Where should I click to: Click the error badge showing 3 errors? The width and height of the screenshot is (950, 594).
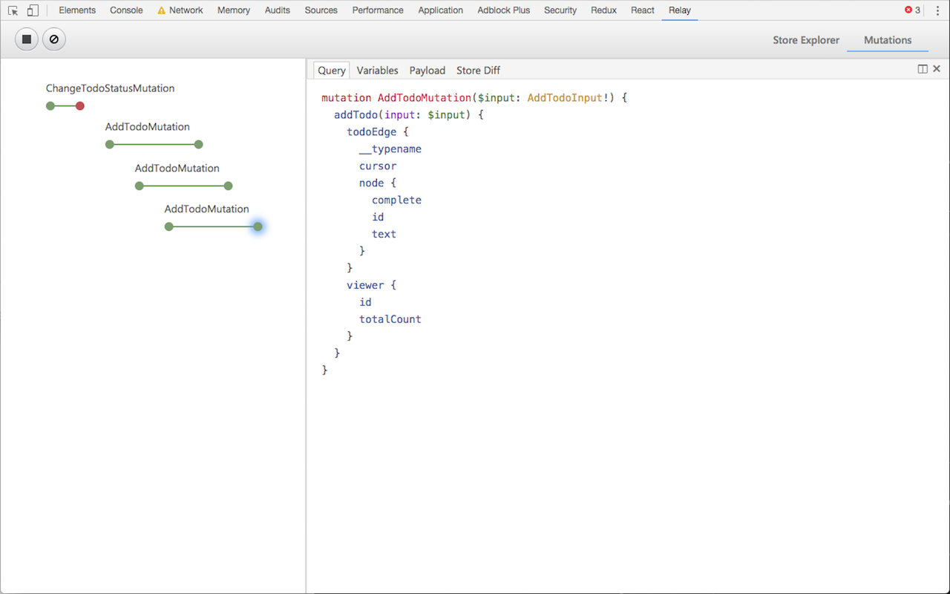point(913,10)
